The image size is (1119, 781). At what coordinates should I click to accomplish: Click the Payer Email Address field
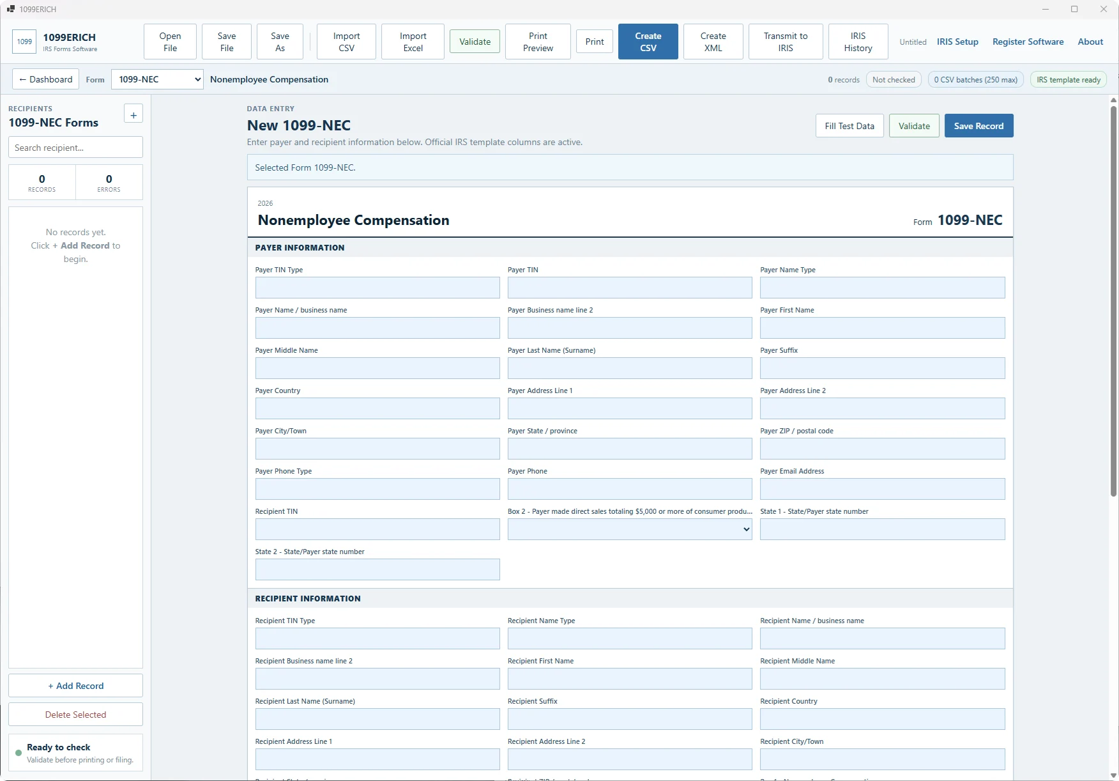[883, 489]
